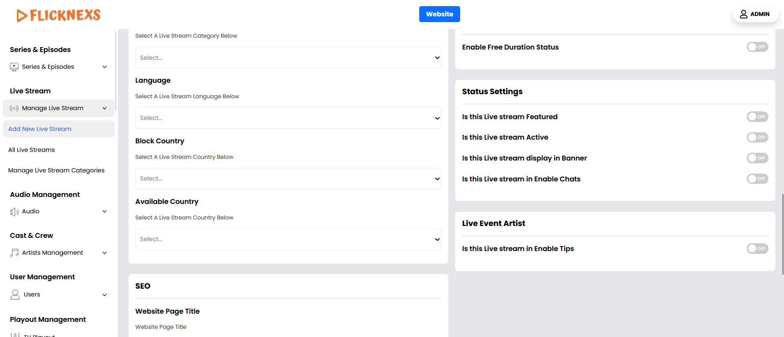784x337 pixels.
Task: Click the admin profile avatar icon
Action: [743, 14]
